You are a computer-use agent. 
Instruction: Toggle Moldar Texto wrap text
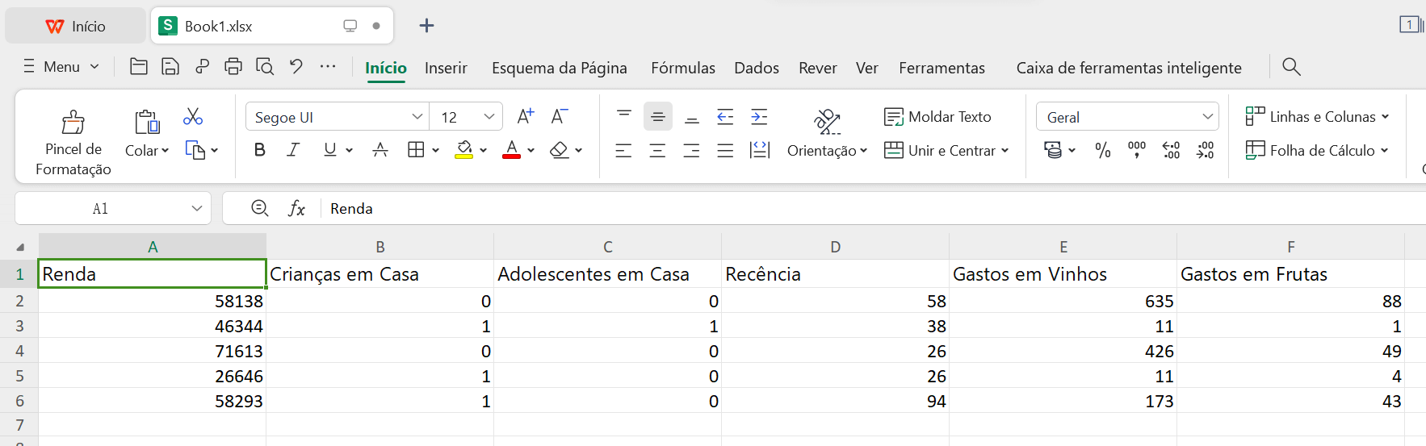click(x=937, y=117)
